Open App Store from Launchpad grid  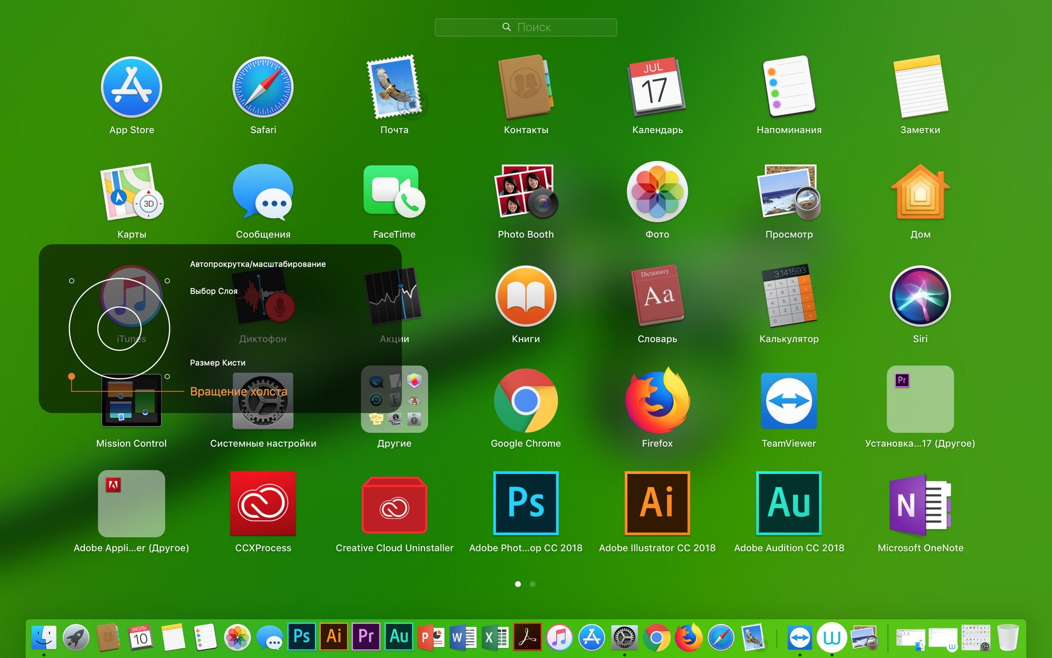pos(131,88)
